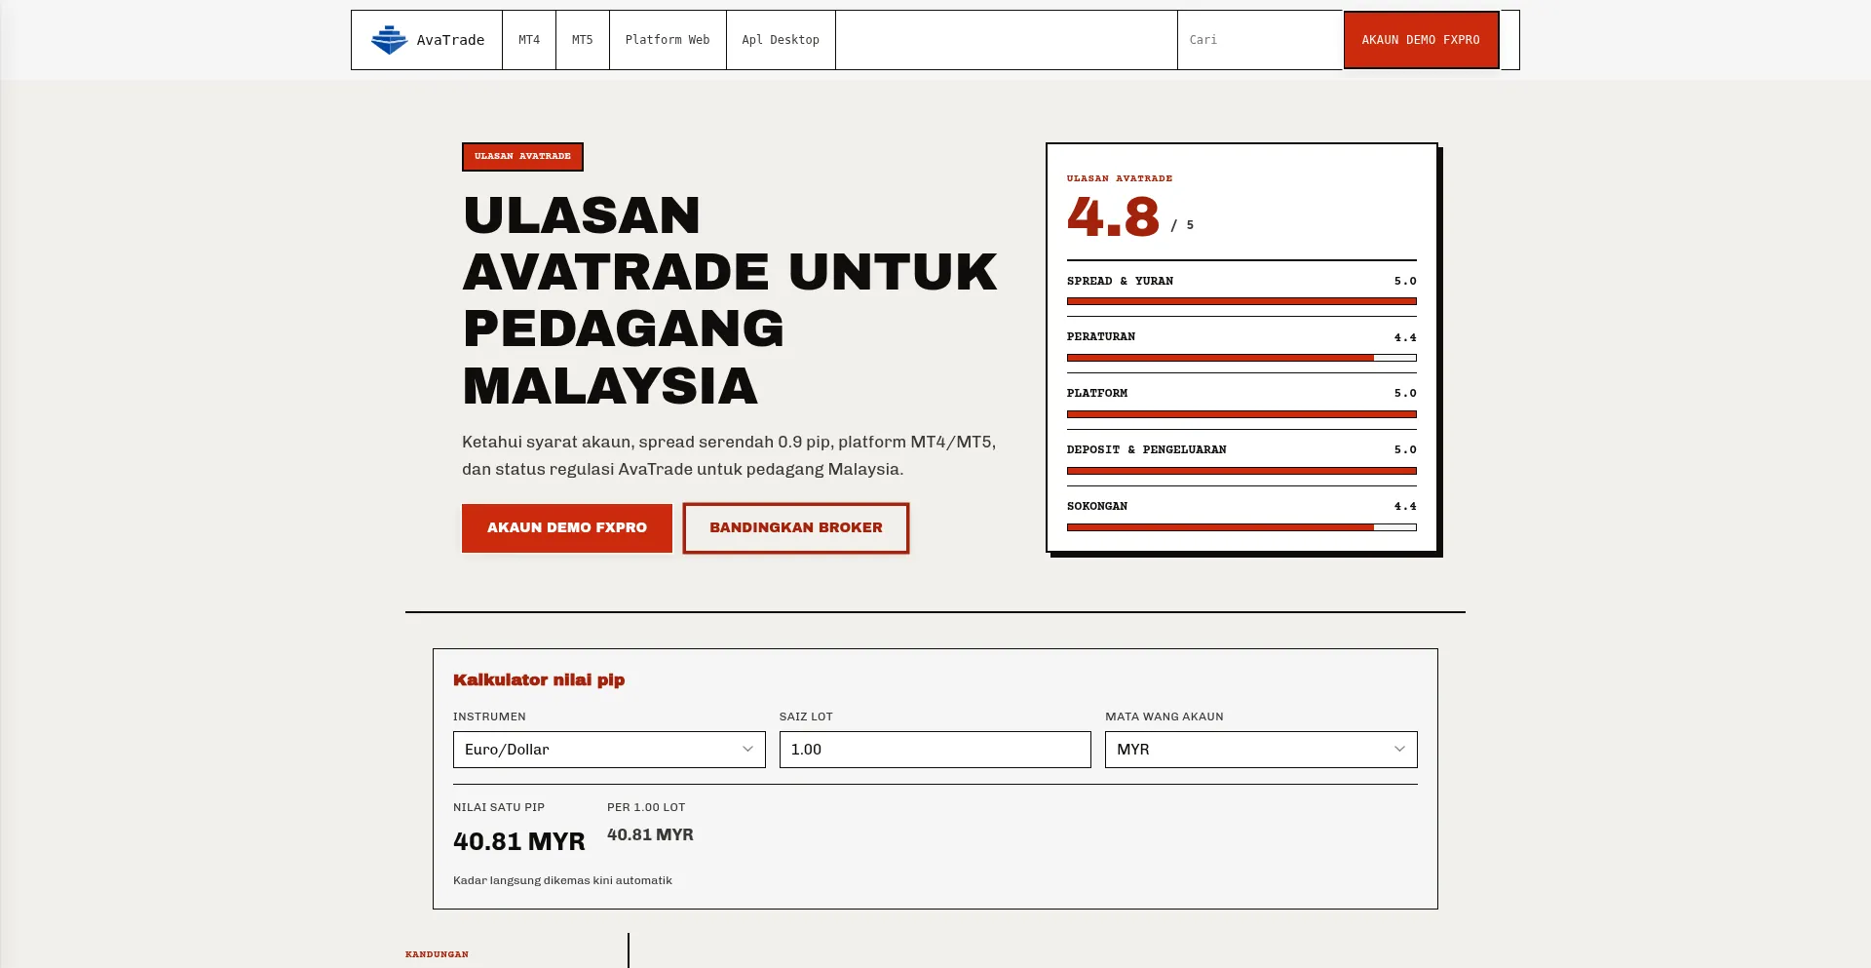Viewport: 1871px width, 968px height.
Task: Click the 'Ketahui syarat akaun' description paragraph
Action: [729, 455]
